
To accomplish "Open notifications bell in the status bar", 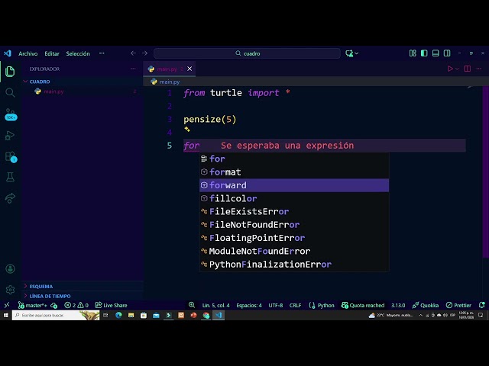I will point(482,305).
